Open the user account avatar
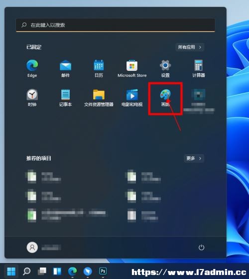Viewport: 249px width, 279px height. click(x=32, y=248)
